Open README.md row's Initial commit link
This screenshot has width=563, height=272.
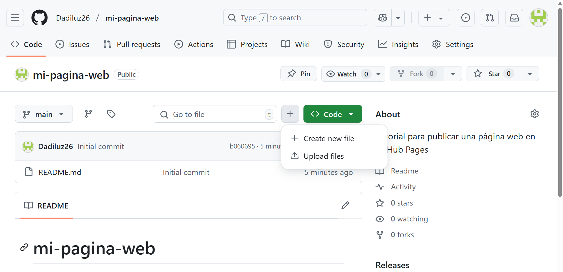tap(186, 172)
